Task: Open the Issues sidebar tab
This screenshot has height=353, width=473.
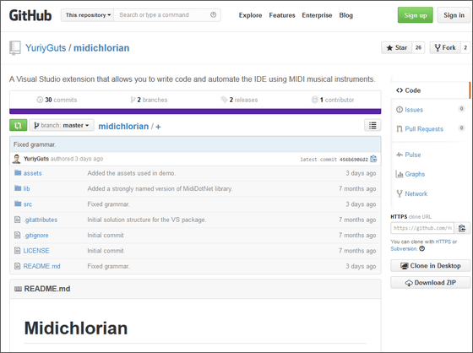Action: tap(414, 110)
